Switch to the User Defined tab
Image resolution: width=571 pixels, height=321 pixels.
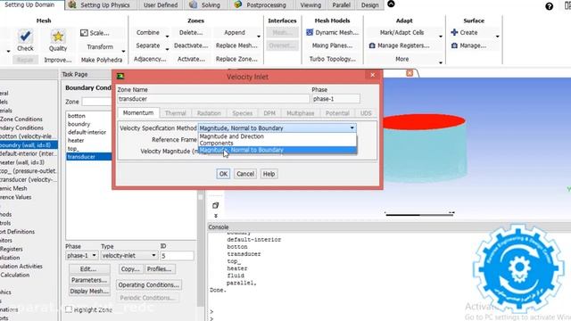pos(161,5)
